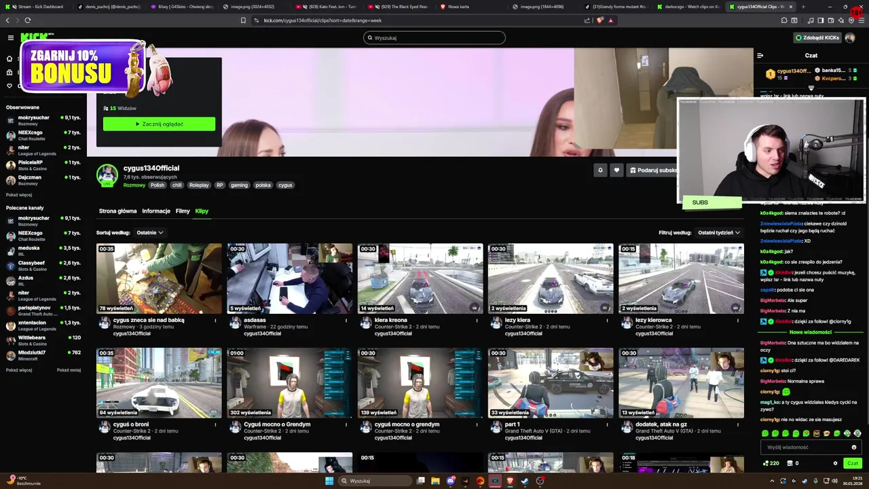
Task: Open 'Wittlebears' in recommended channels
Action: [43, 340]
